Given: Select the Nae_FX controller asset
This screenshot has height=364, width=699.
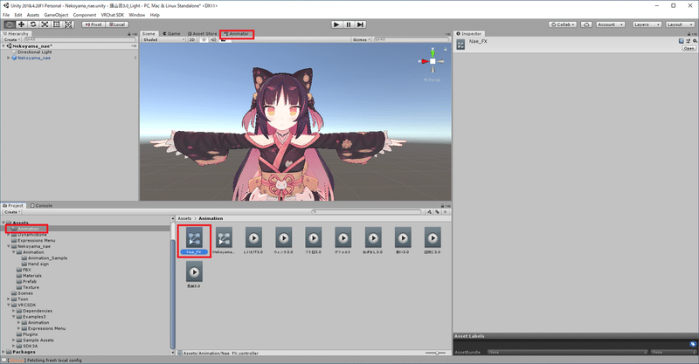Looking at the screenshot, I should [x=194, y=241].
